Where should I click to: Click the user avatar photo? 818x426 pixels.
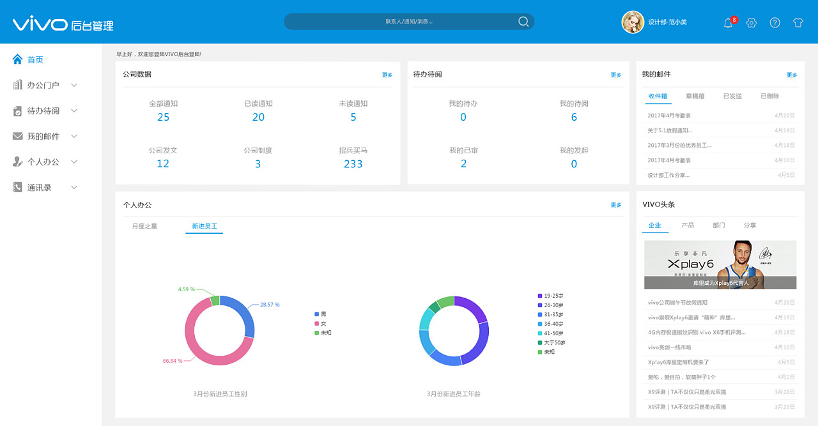pos(633,22)
